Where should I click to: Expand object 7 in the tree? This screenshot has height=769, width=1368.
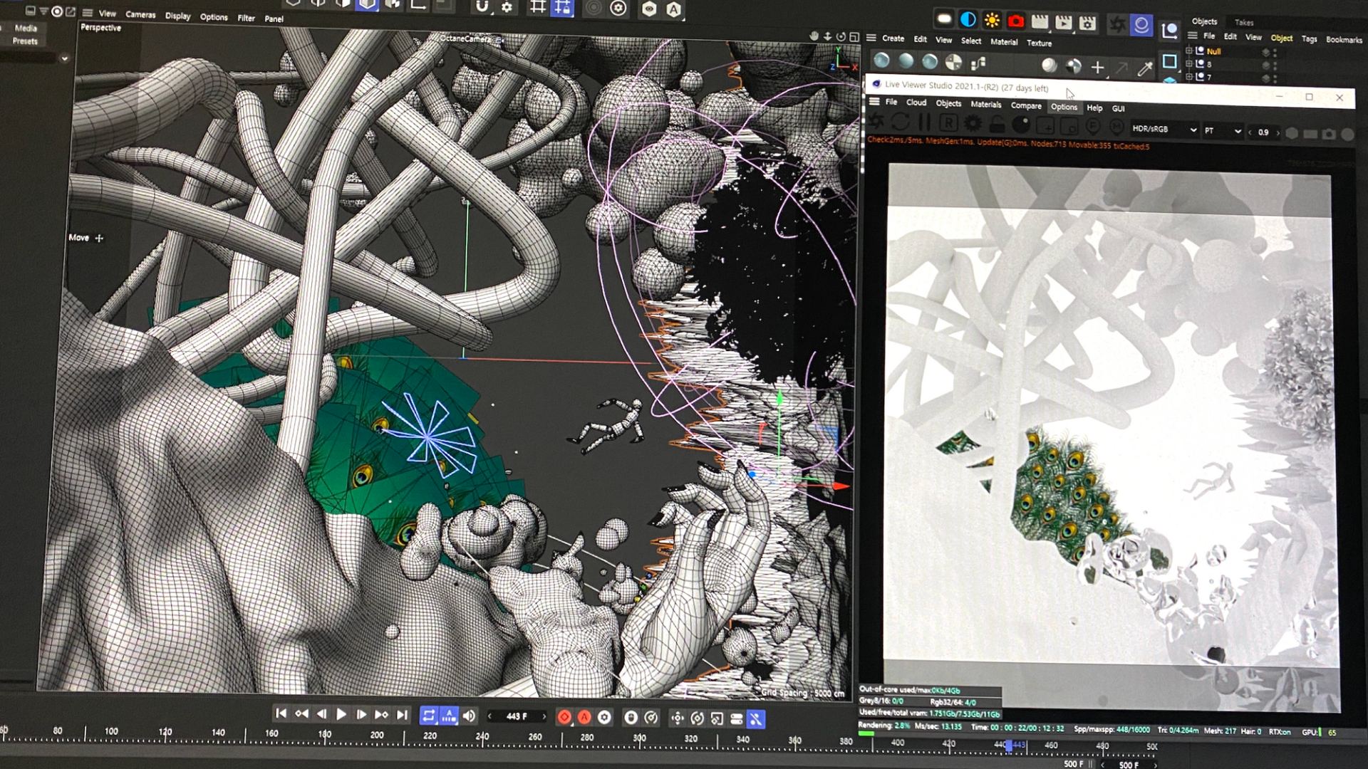pos(1188,76)
